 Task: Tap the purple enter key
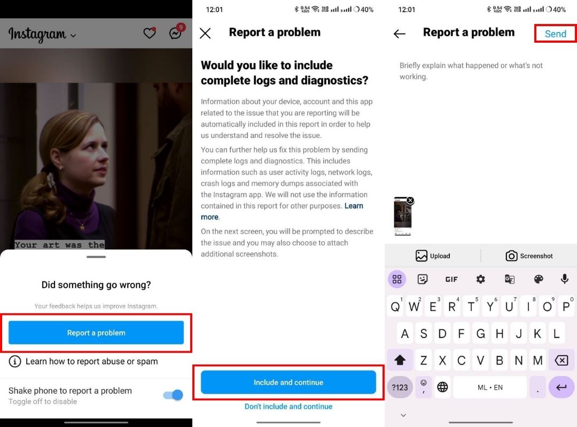[x=561, y=388]
